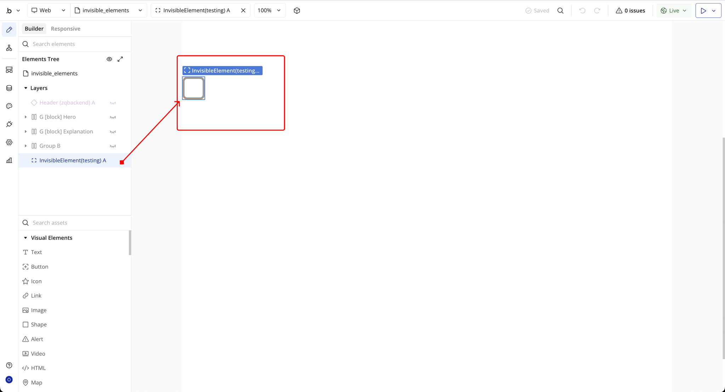Image resolution: width=725 pixels, height=392 pixels.
Task: Click the search magnifier in top bar
Action: tap(560, 11)
